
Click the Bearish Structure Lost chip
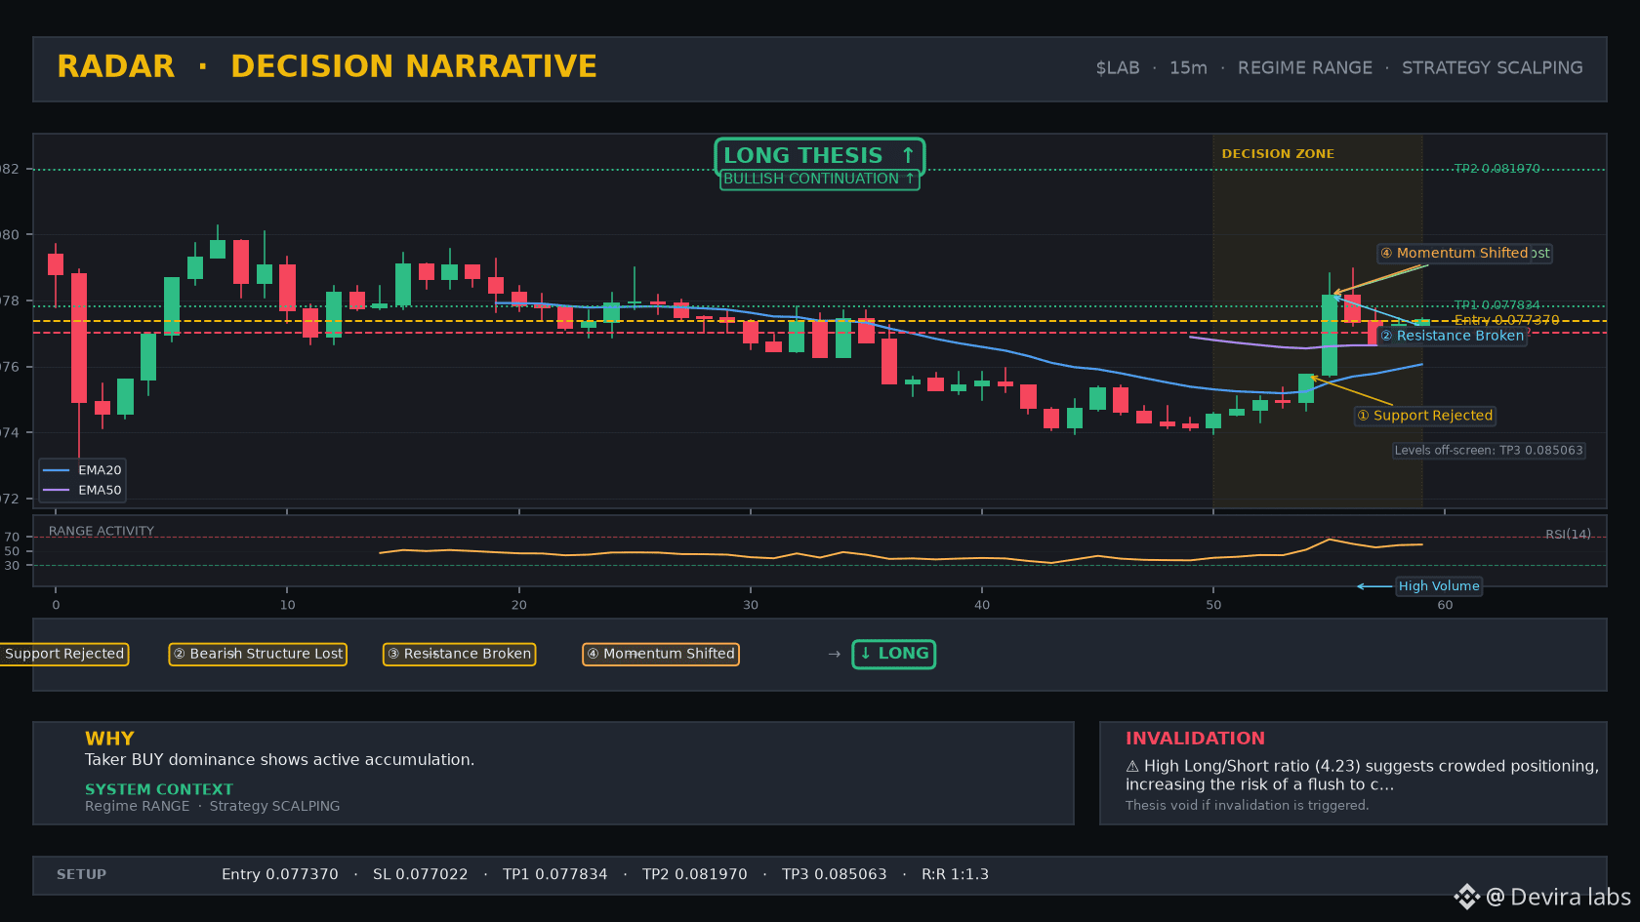(259, 654)
